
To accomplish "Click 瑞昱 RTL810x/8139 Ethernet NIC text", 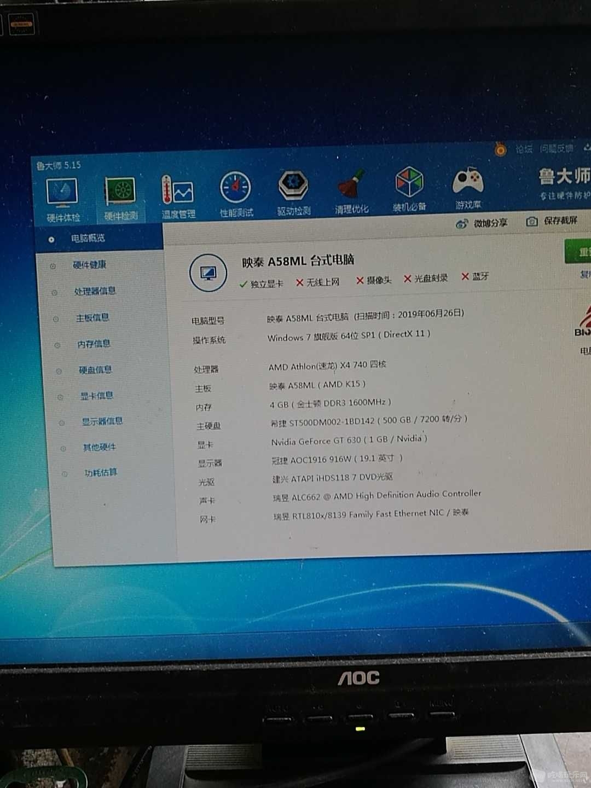I will click(x=371, y=514).
